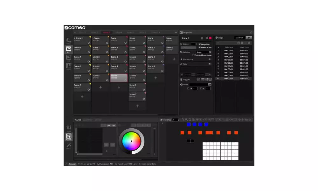Image resolution: width=318 pixels, height=191 pixels.
Task: Select flat pro par can 18 tab
Action: pos(86,164)
